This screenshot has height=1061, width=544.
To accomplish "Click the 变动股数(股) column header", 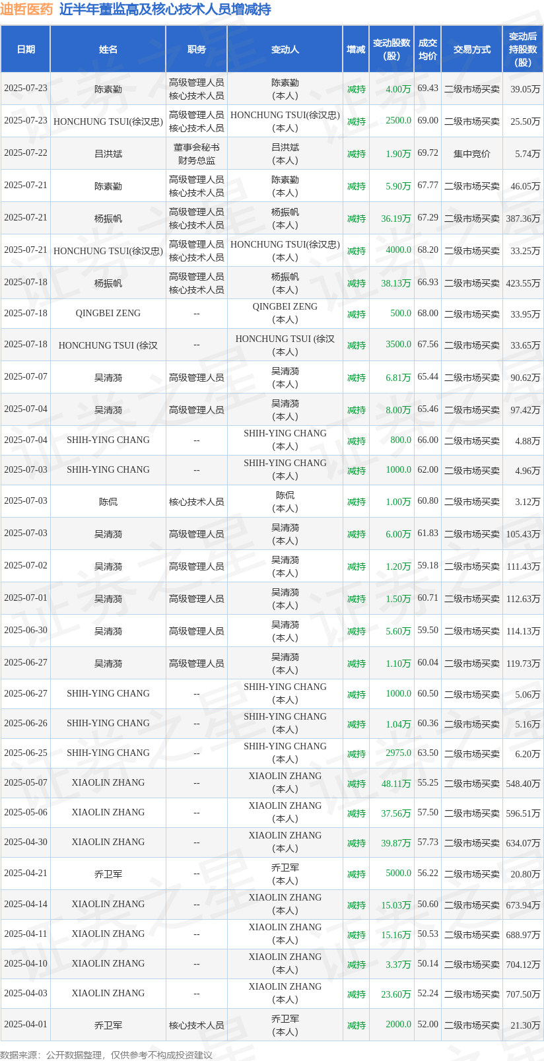I will [392, 50].
